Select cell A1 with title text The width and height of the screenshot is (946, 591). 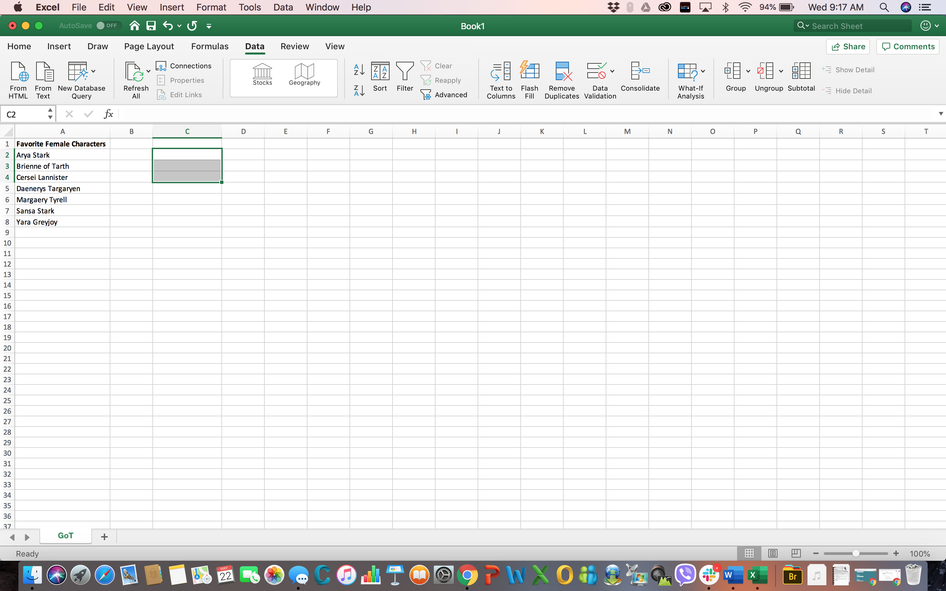click(x=62, y=143)
